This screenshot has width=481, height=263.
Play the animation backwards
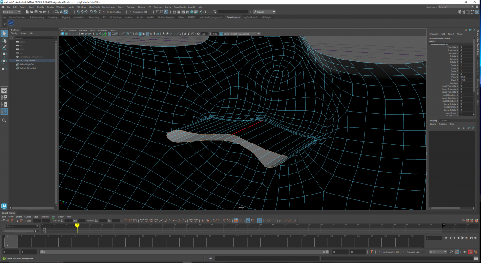click(458, 238)
